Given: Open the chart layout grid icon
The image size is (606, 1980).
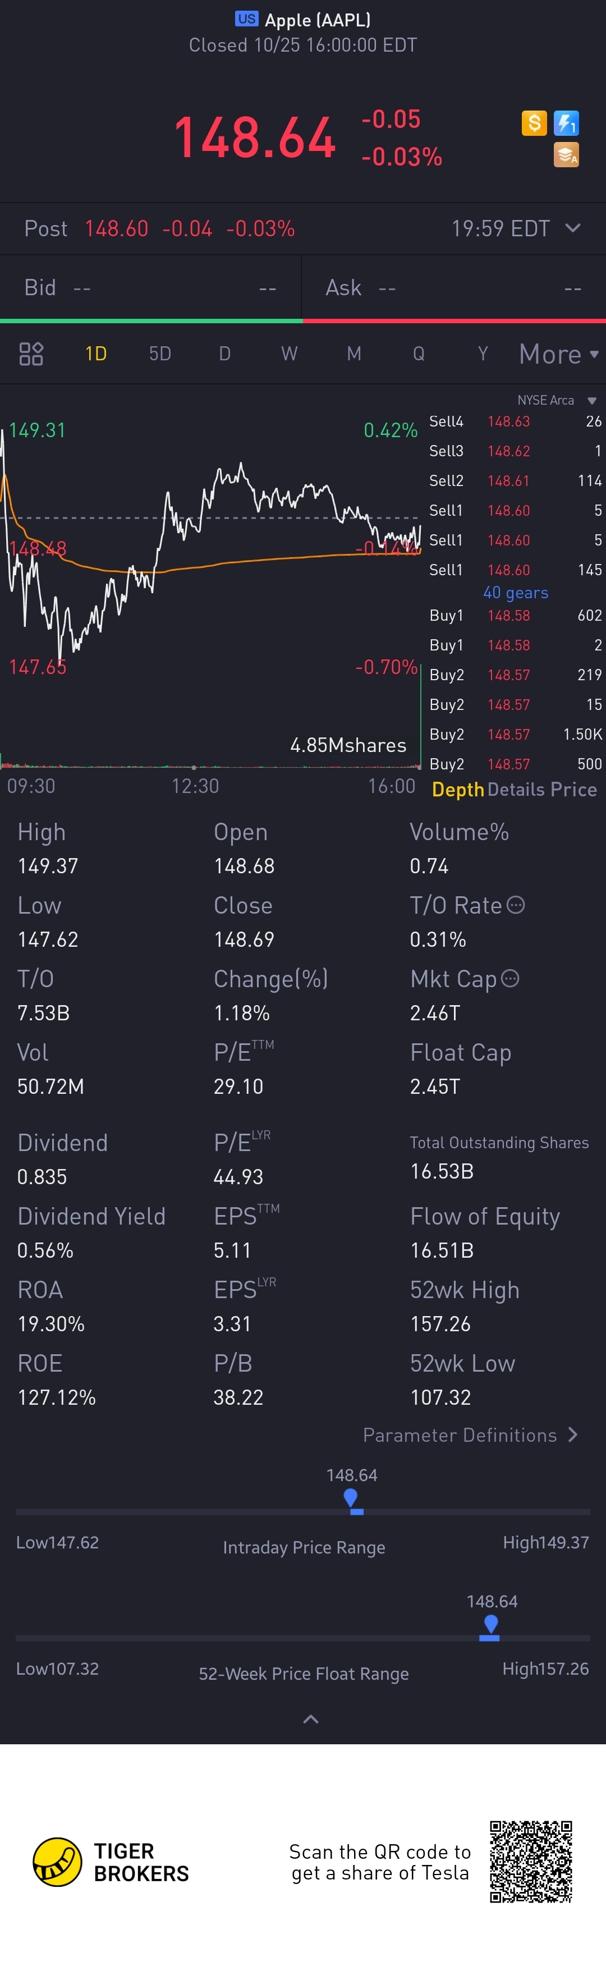Looking at the screenshot, I should [x=31, y=354].
